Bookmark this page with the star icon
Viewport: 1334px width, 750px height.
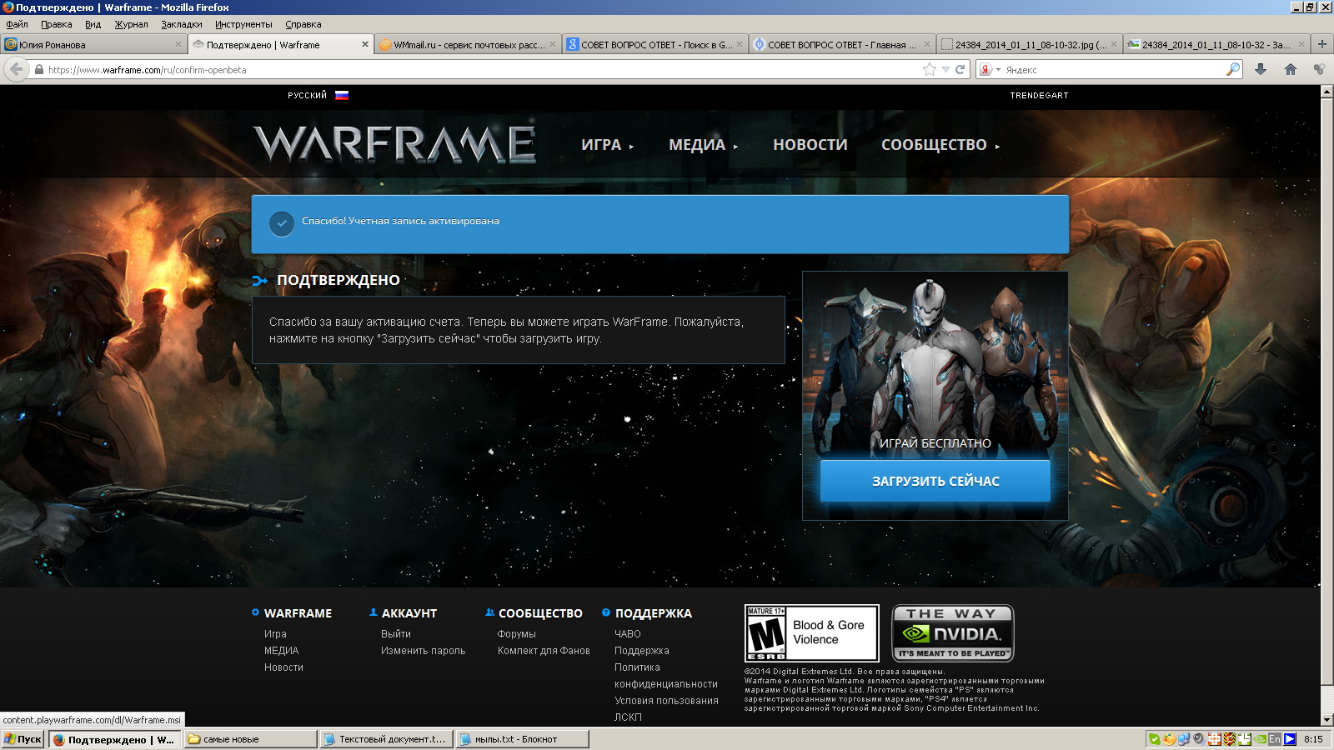(x=930, y=69)
